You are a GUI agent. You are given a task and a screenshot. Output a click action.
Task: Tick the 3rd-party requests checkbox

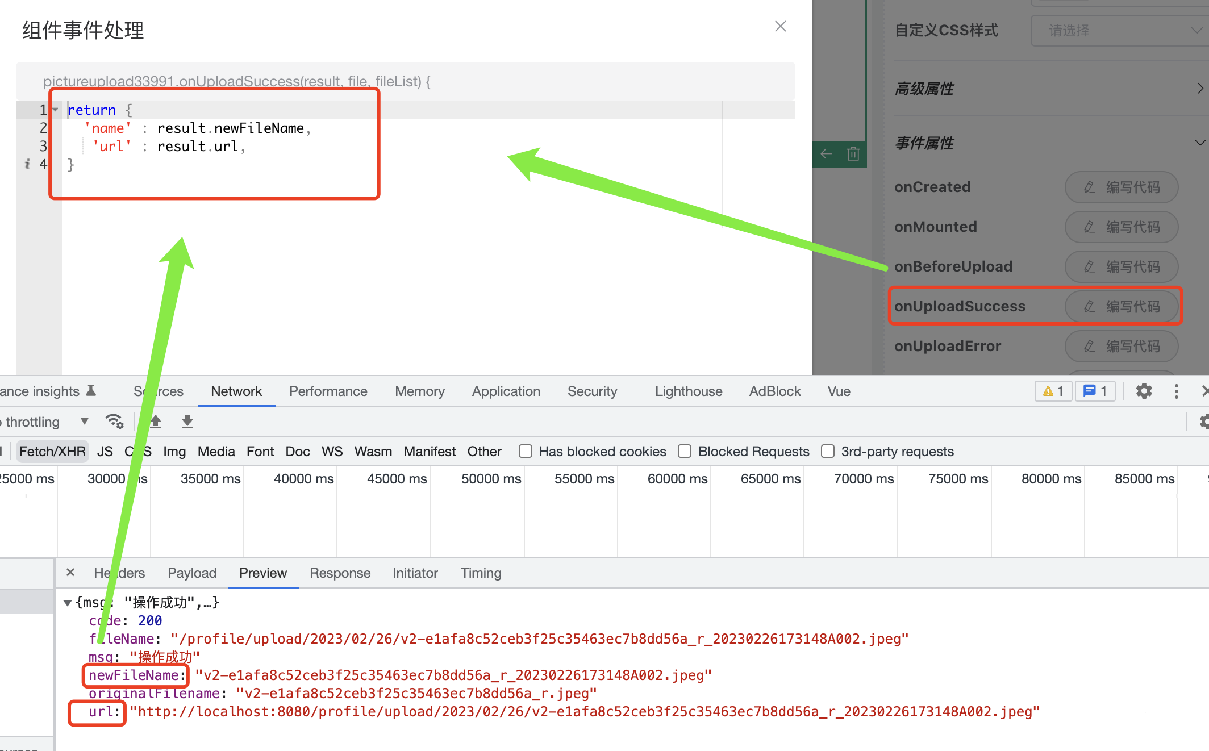[x=828, y=451]
